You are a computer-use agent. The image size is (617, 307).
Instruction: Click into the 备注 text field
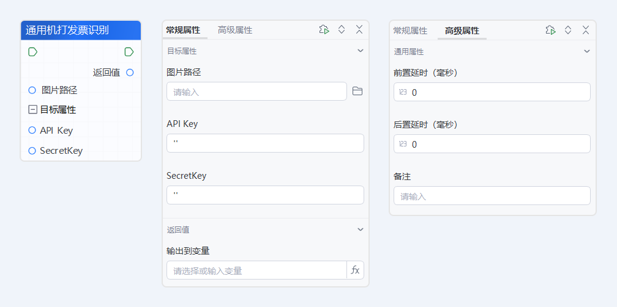point(492,196)
